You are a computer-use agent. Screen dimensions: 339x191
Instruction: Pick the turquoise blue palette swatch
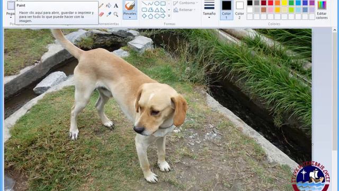298,3
